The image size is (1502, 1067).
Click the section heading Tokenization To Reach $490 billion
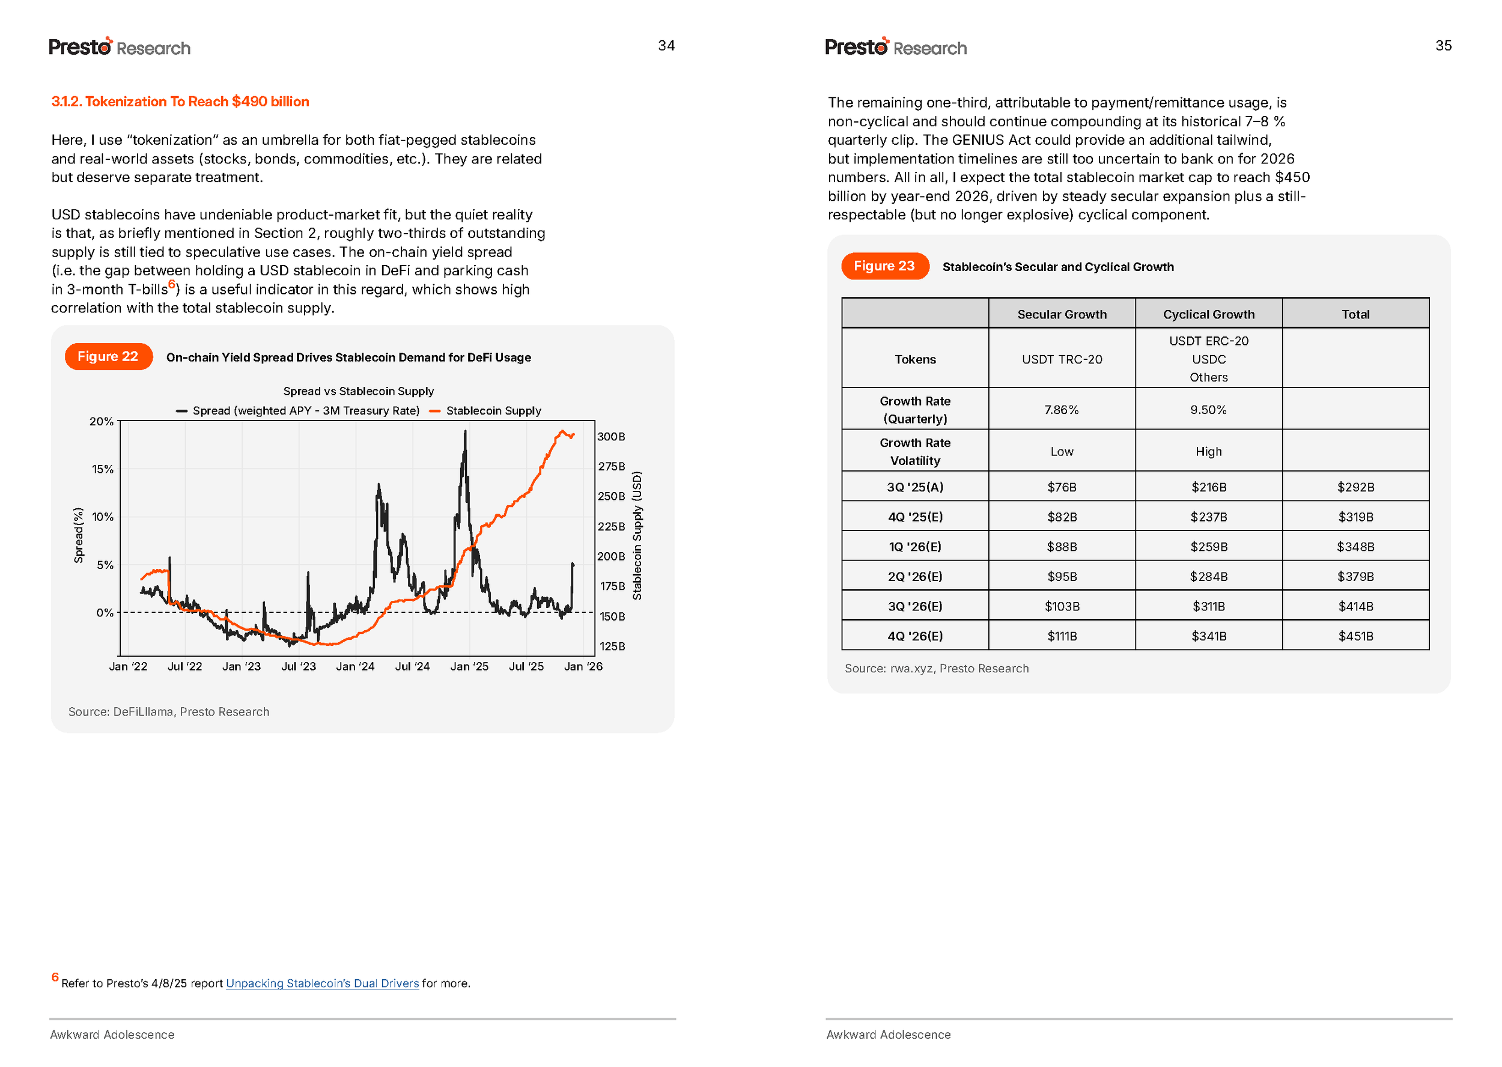180,102
